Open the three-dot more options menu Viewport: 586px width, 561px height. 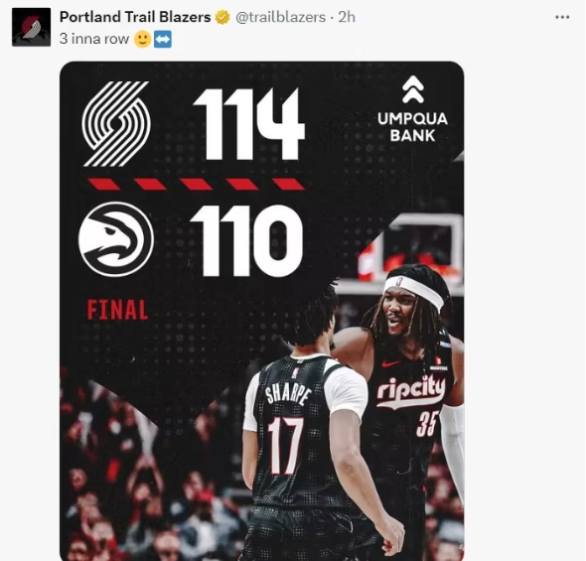pyautogui.click(x=562, y=17)
